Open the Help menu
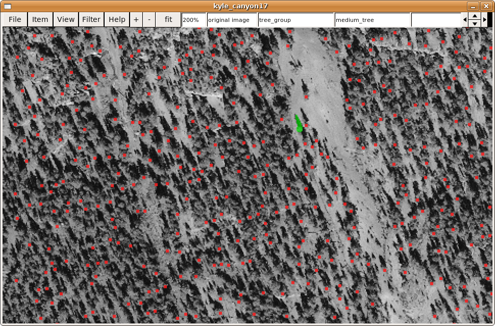495x326 pixels. 117,19
